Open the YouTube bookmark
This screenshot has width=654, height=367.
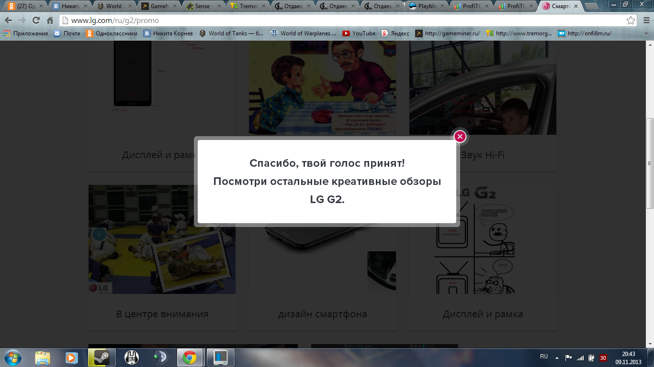pos(359,33)
